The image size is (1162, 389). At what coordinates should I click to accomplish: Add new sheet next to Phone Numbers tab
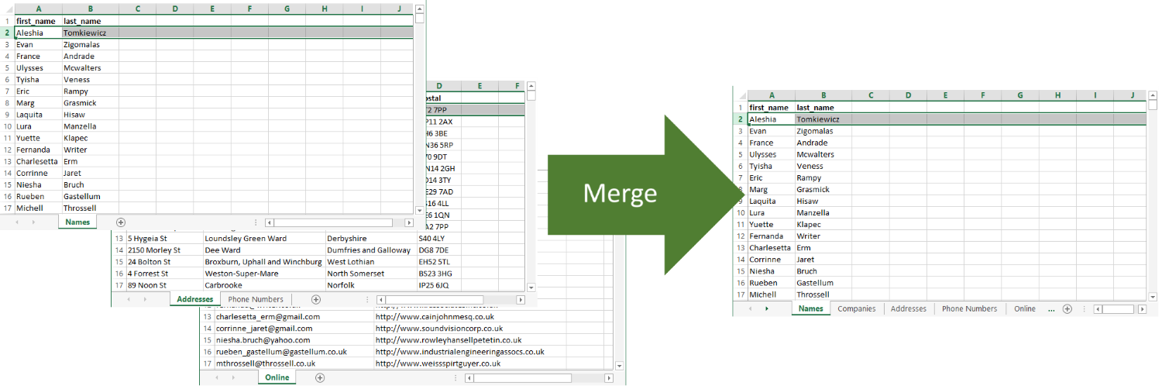316,299
